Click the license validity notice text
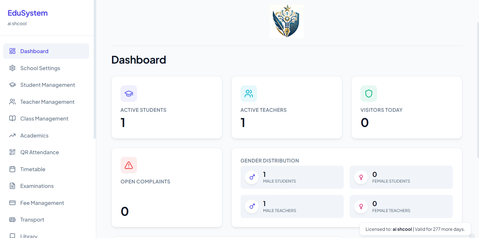Image resolution: width=479 pixels, height=238 pixels. (415, 229)
